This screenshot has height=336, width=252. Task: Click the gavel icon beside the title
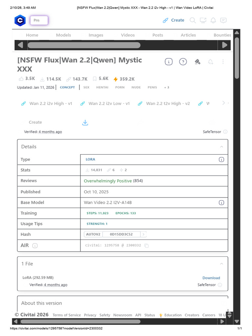pos(197,62)
